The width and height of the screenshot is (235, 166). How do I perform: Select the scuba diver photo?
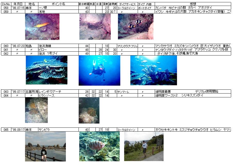(x=99, y=70)
